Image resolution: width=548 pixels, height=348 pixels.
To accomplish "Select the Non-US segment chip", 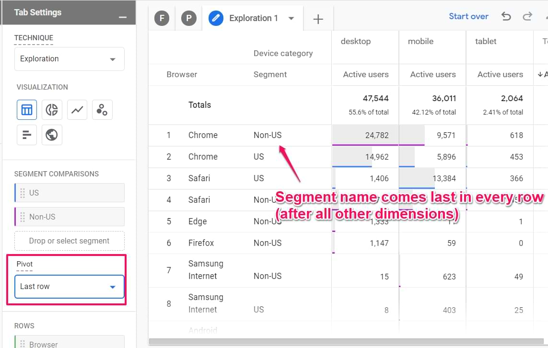I will [x=70, y=217].
